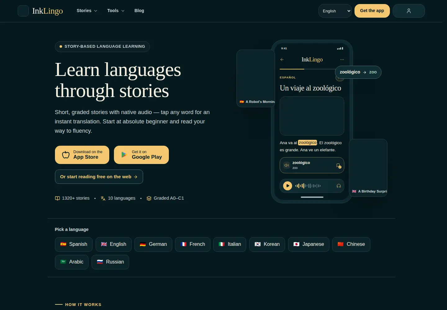Tap the back arrow in the phone mockup

pos(282,60)
